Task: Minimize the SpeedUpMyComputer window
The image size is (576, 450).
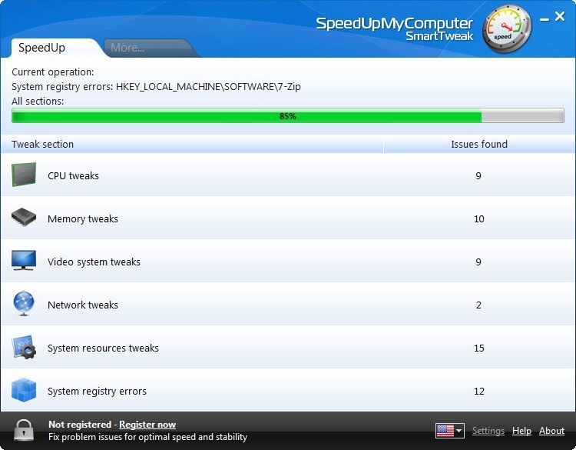Action: (x=545, y=19)
